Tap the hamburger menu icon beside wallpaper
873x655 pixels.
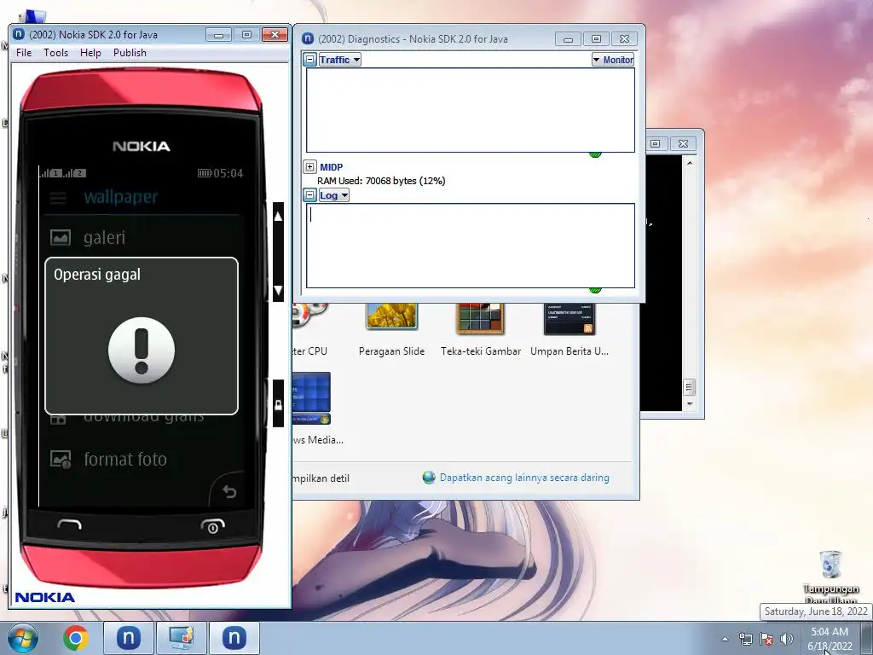point(58,198)
